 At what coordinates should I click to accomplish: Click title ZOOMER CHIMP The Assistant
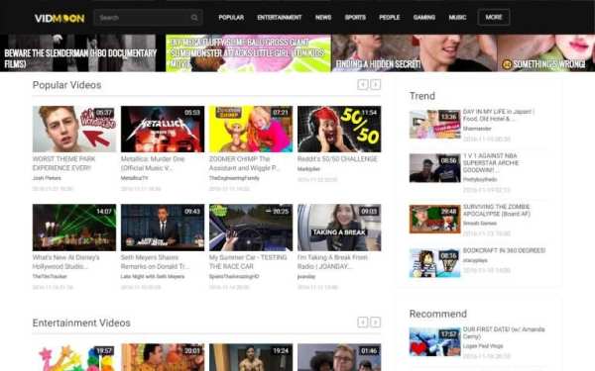(245, 163)
